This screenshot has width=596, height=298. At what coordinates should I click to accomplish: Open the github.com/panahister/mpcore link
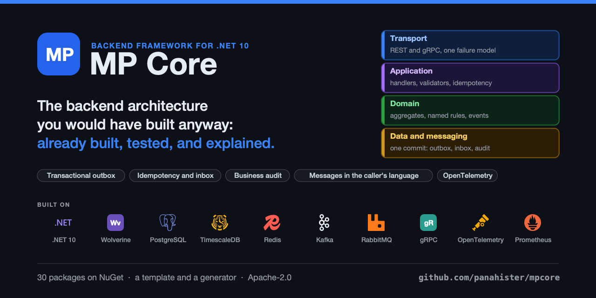489,278
